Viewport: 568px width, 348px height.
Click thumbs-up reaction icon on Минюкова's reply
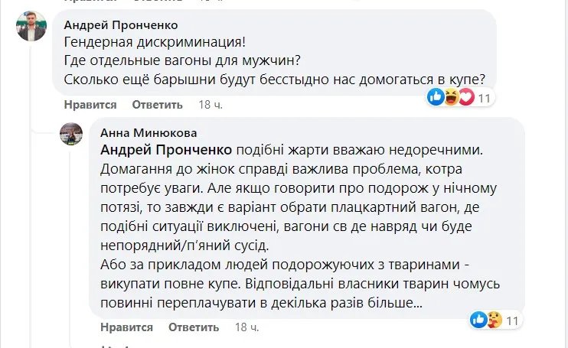coord(479,320)
